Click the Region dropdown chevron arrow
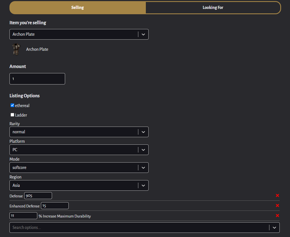Viewport: 290px width, 237px height. (x=143, y=185)
